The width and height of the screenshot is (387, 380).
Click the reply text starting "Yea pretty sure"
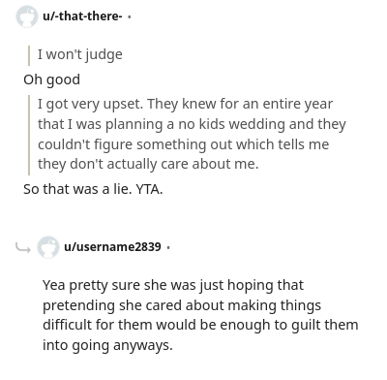(x=200, y=315)
